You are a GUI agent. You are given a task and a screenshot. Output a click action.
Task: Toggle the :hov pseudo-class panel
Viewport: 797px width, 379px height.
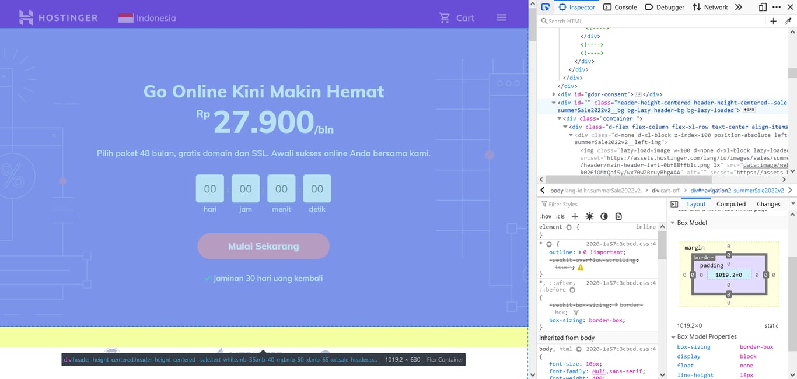[x=546, y=216]
